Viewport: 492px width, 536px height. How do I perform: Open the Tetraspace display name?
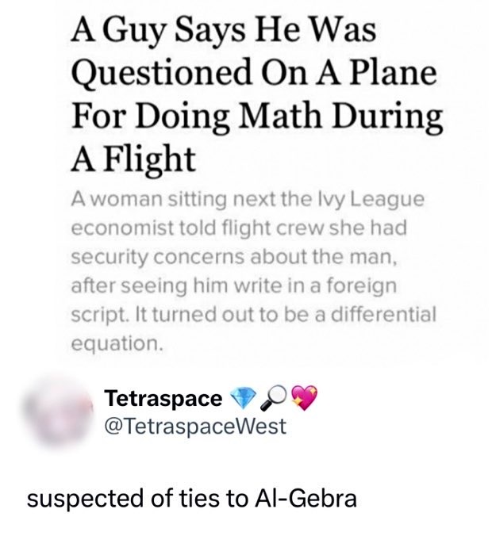click(x=163, y=398)
